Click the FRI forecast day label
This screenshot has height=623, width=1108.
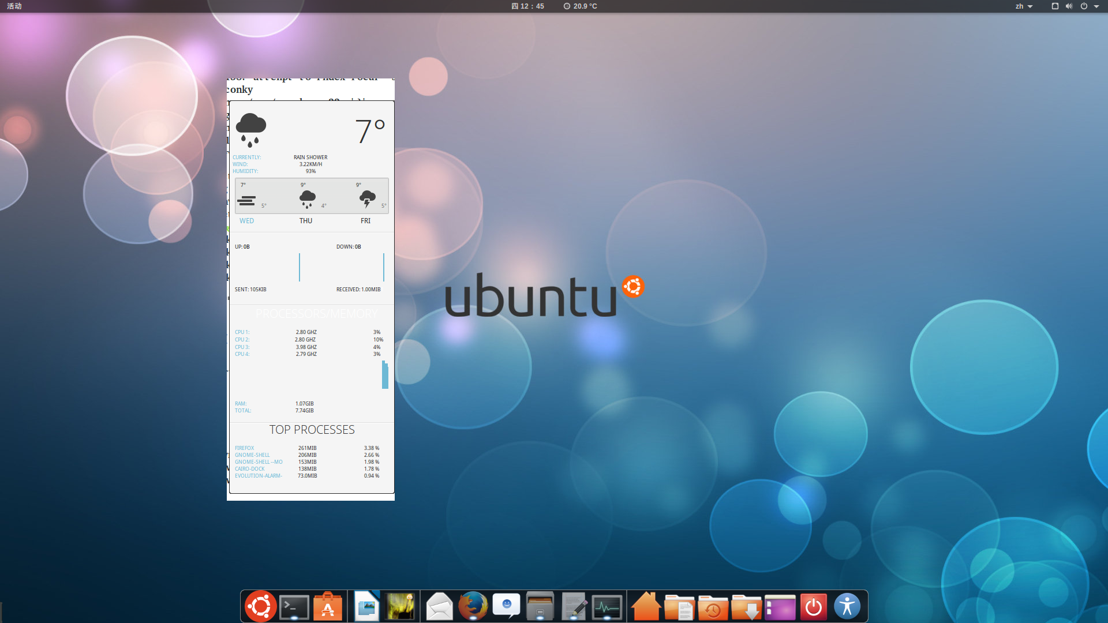point(365,221)
